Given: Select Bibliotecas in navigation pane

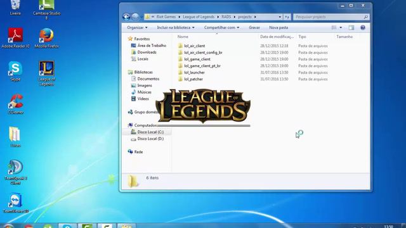Looking at the screenshot, I should coord(140,72).
